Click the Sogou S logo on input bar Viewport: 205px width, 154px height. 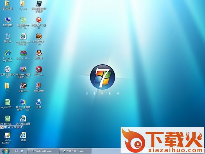click(x=2, y=127)
